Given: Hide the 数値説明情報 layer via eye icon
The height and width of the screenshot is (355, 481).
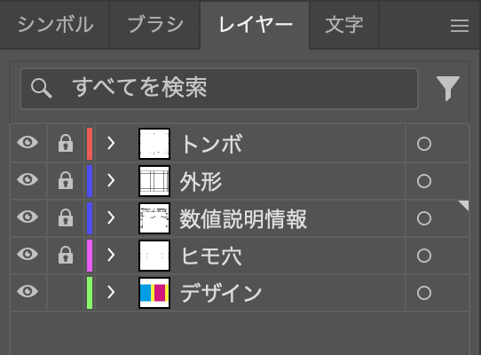Looking at the screenshot, I should (x=28, y=217).
